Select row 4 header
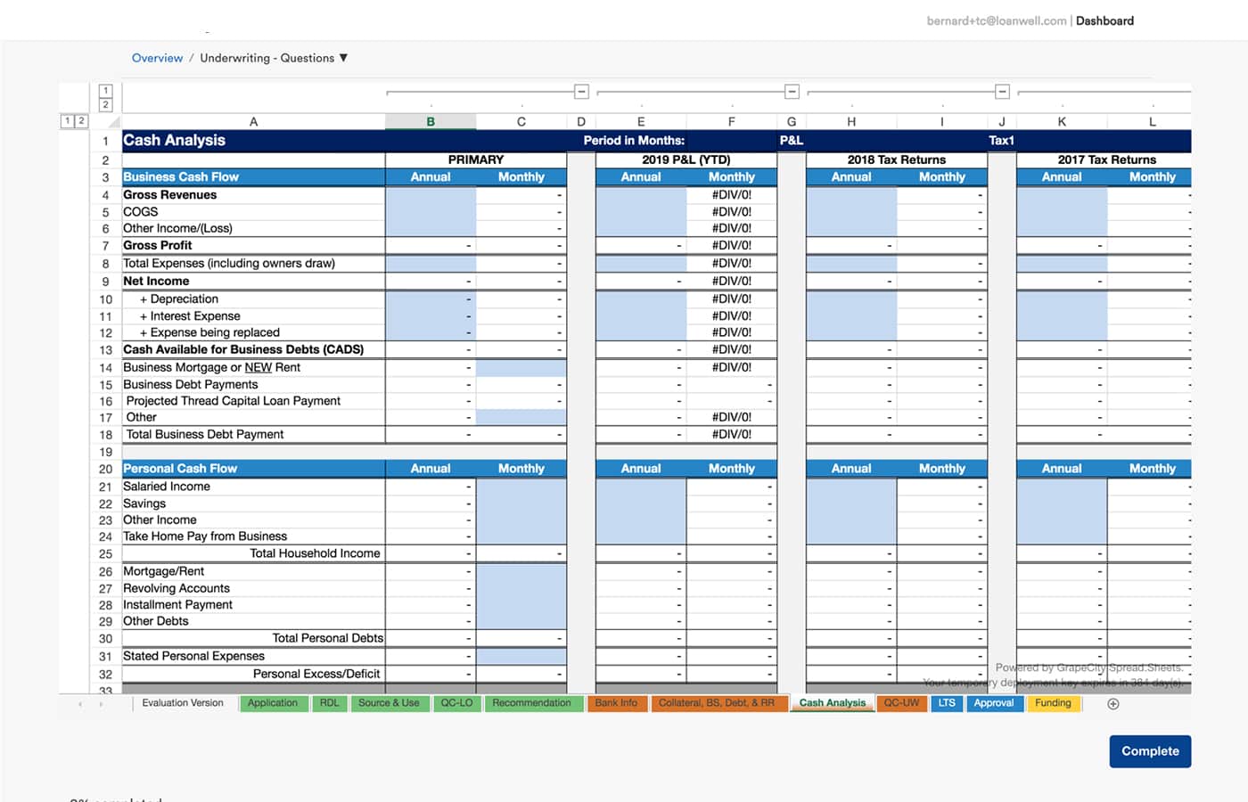This screenshot has height=802, width=1248. tap(105, 195)
